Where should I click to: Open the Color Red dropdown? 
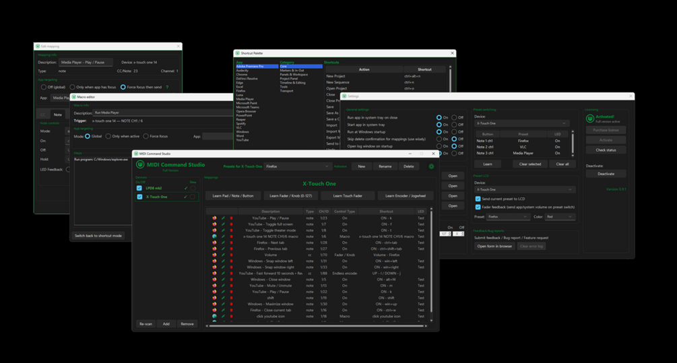coord(560,217)
